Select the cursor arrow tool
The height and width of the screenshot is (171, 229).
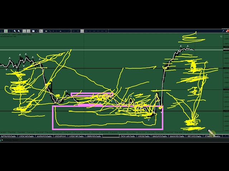click(41, 31)
